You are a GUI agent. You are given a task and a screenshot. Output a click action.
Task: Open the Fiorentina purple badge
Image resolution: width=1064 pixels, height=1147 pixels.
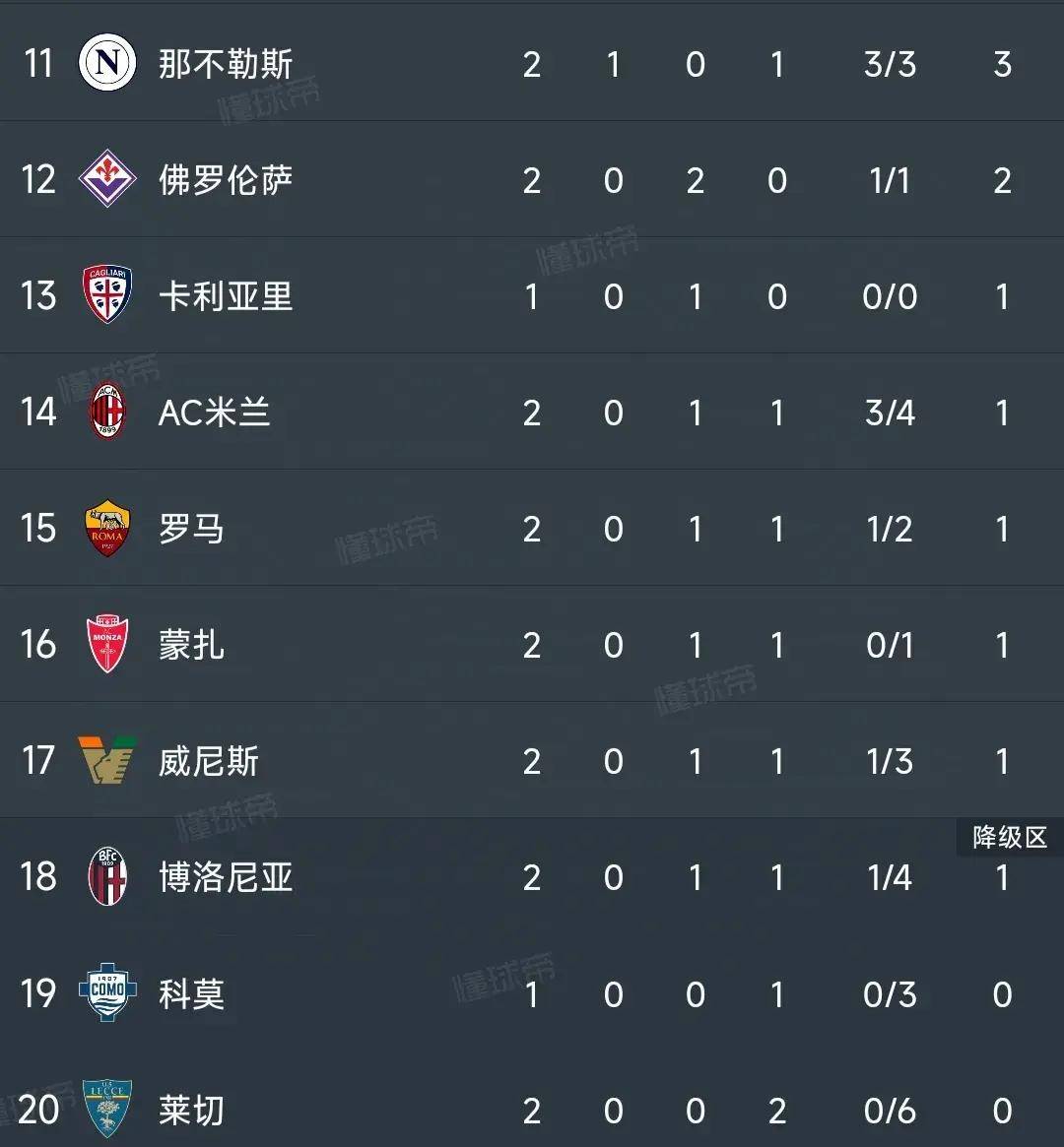[x=107, y=178]
